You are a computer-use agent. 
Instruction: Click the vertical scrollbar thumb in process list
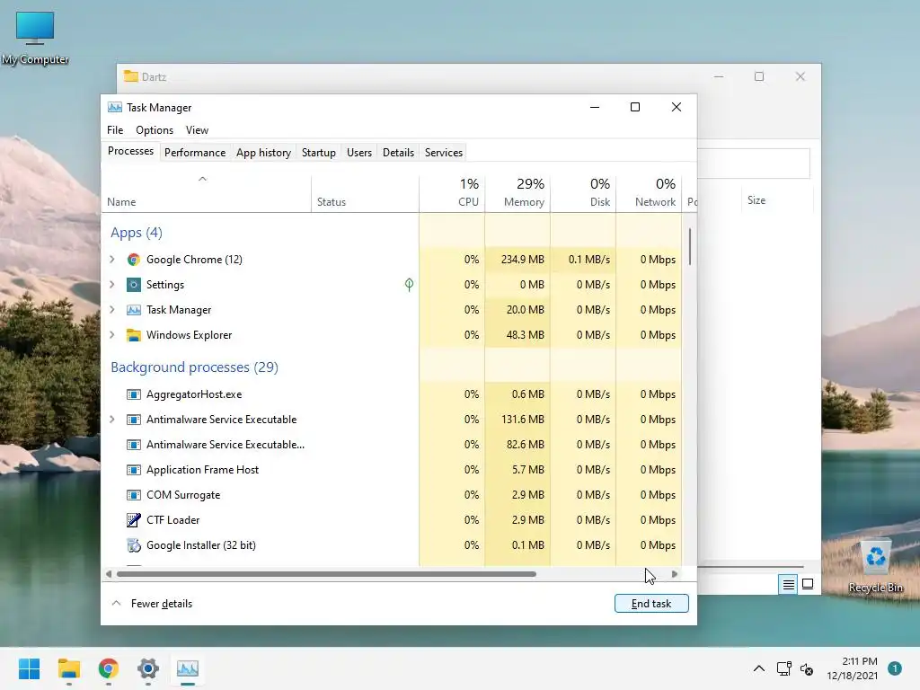pyautogui.click(x=690, y=246)
